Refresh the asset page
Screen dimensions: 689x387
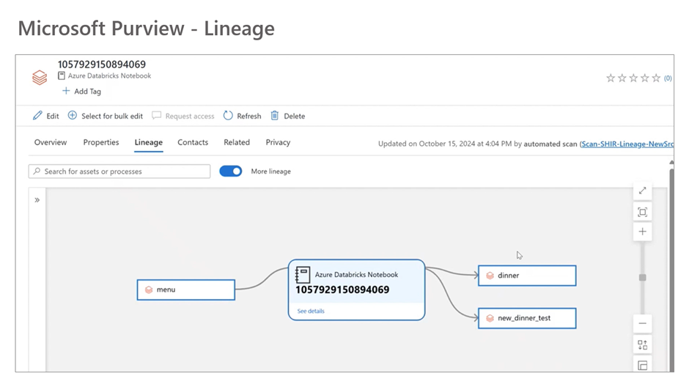242,116
